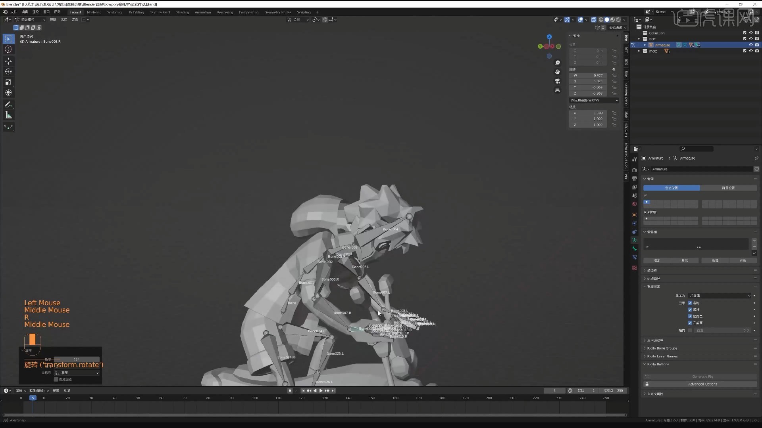Screen dimensions: 762x428
Task: Toggle the moto collection exclude checkbox
Action: [745, 51]
